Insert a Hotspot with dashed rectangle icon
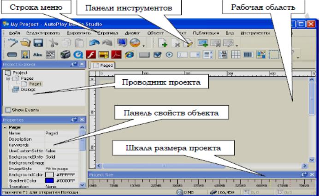Image resolution: width=319 pixels, height=196 pixels. point(274,54)
